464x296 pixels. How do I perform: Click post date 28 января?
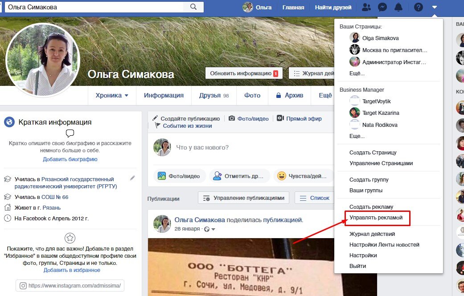click(187, 229)
